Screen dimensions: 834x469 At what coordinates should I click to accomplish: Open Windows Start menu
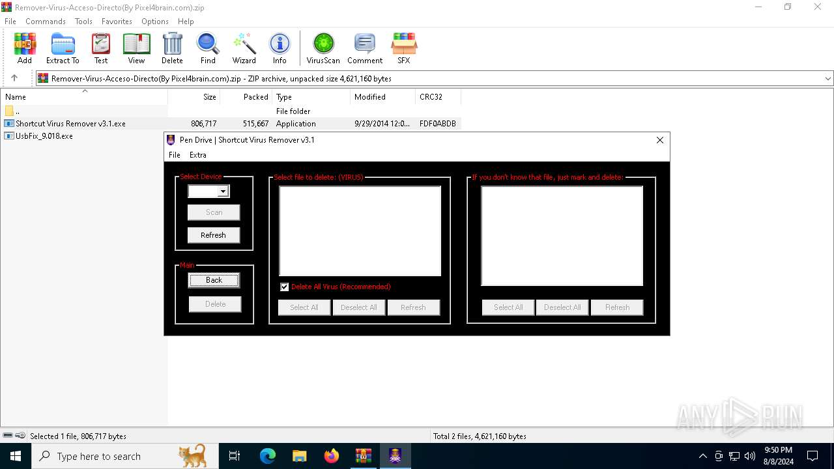click(16, 456)
